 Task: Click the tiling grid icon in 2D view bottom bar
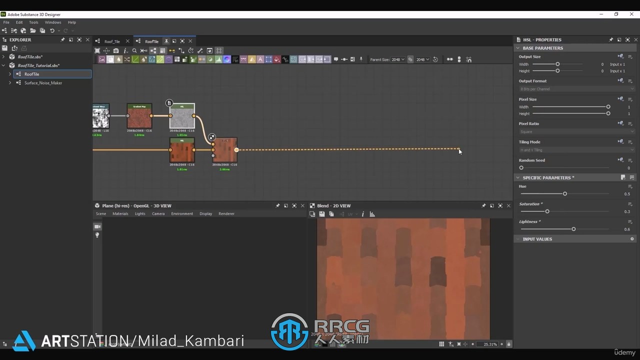tap(441, 344)
